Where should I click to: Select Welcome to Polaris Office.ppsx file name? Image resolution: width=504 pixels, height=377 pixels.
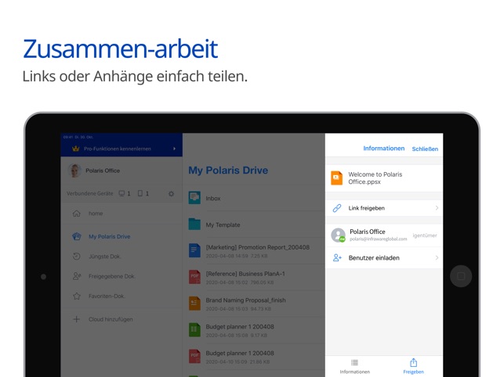click(x=375, y=178)
